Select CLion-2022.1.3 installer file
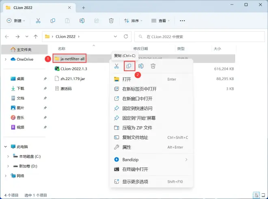The width and height of the screenshot is (268, 199). point(73,69)
